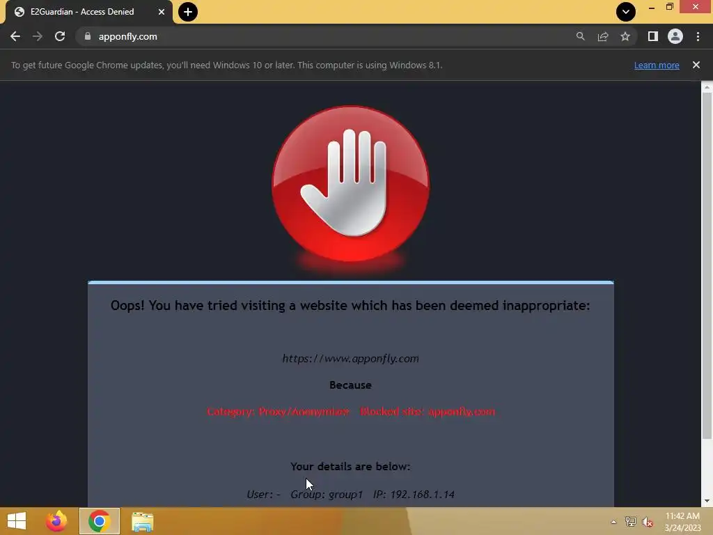Screen dimensions: 713x535
Task: Click the Learn more link
Action: tap(657, 65)
